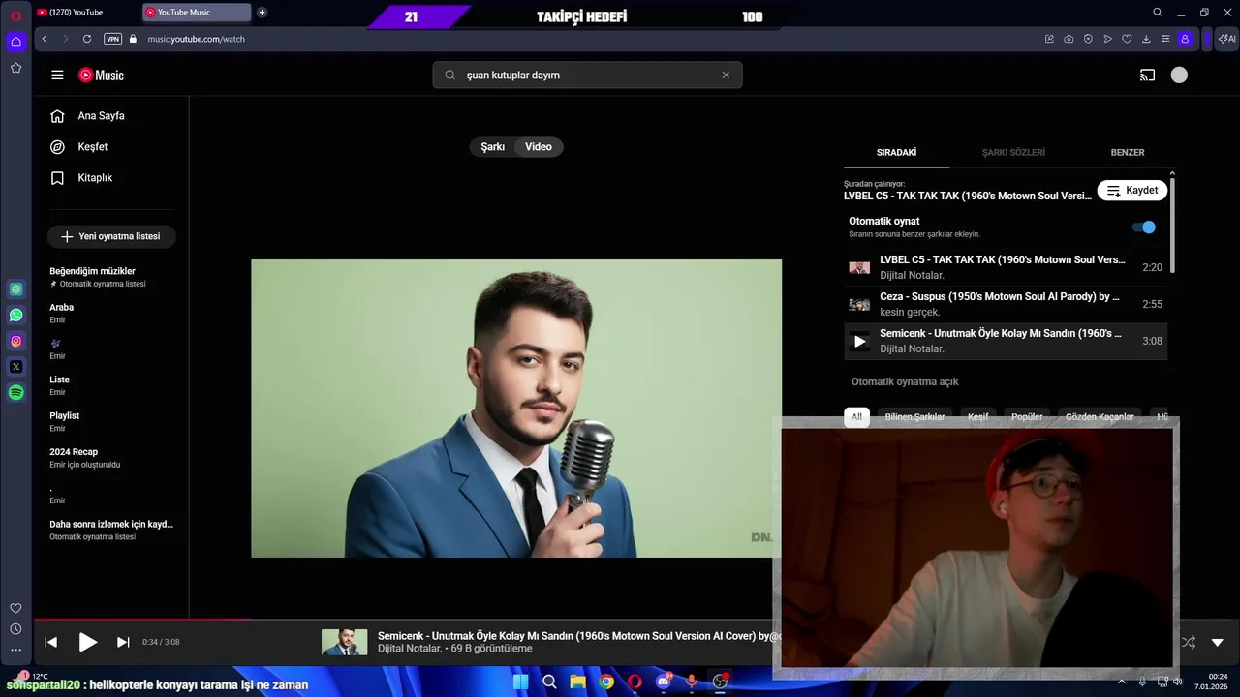Screen dimensions: 1240x697
Task: Select the Bilinen Şarkılar filter chip
Action: [914, 417]
